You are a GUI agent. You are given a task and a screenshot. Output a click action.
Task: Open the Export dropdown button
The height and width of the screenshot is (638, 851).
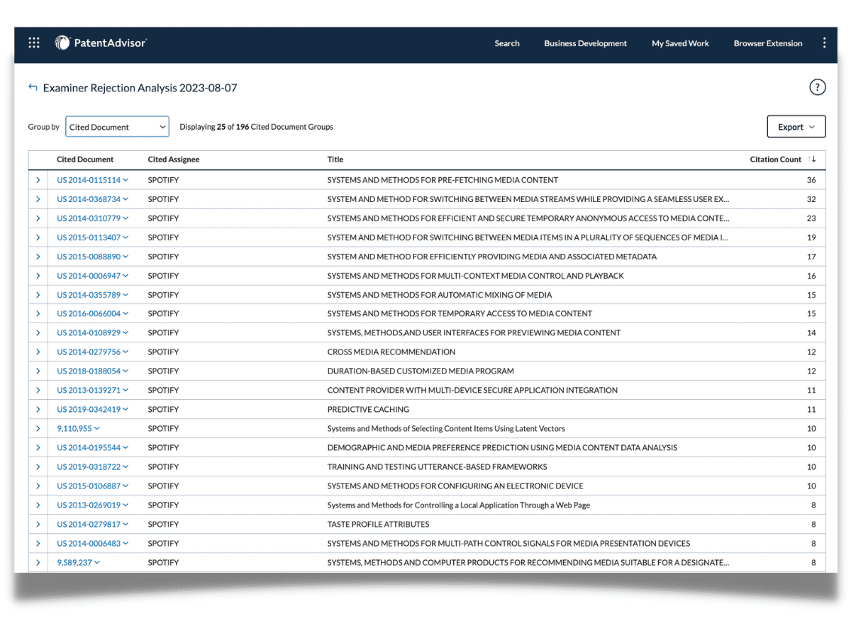(x=796, y=127)
